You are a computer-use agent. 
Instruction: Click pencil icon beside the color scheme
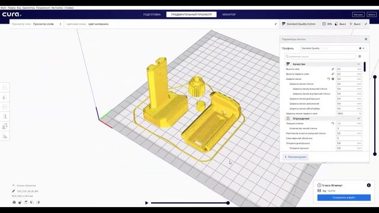point(275,24)
